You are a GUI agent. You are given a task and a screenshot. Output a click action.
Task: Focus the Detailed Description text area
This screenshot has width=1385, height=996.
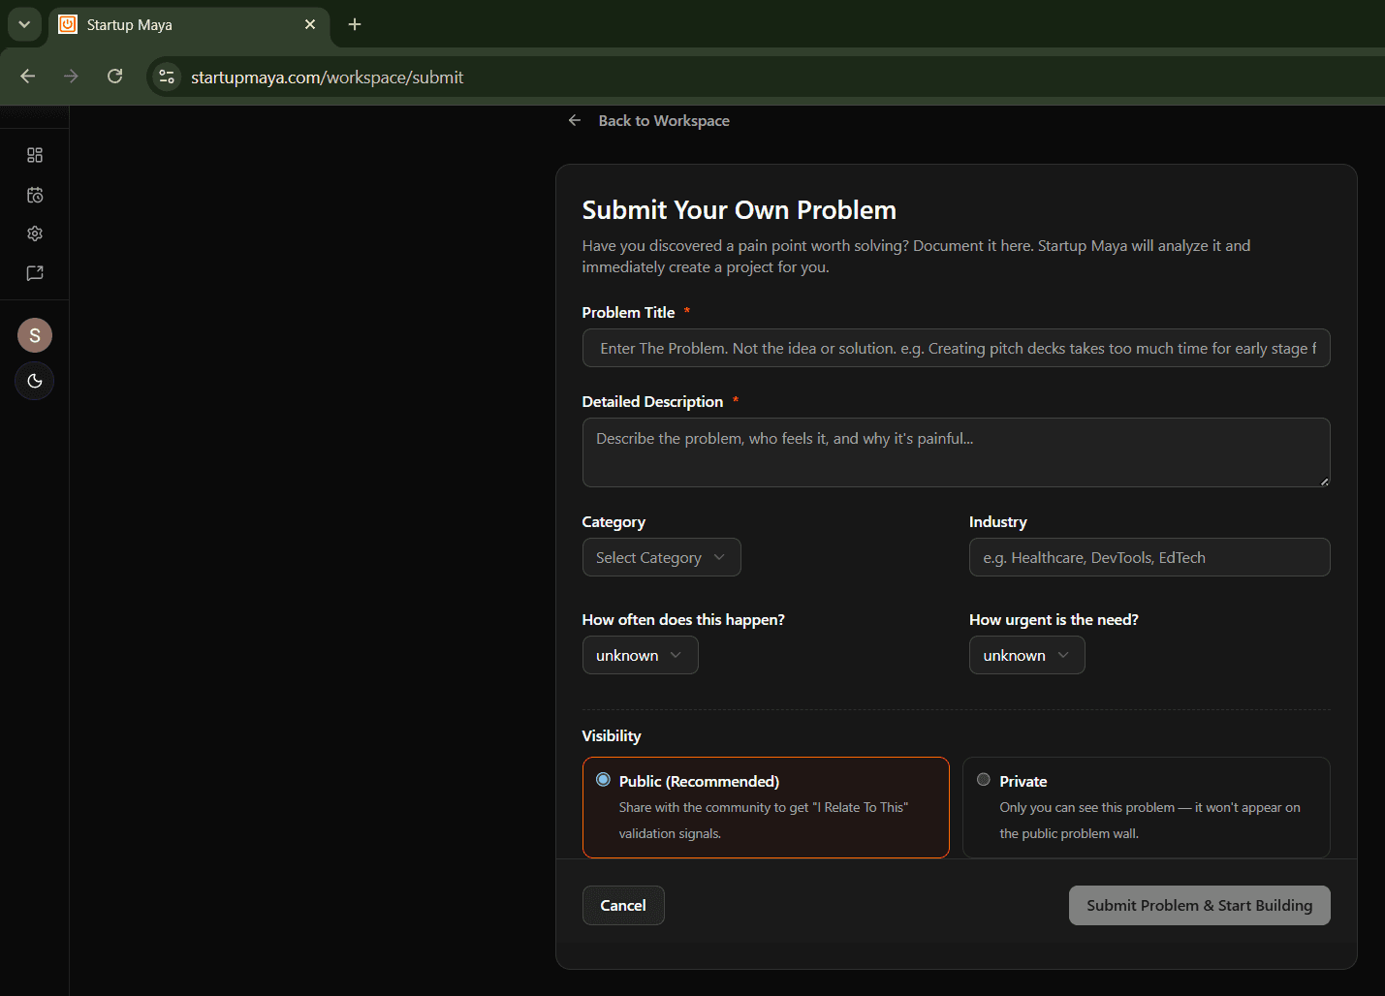(956, 452)
